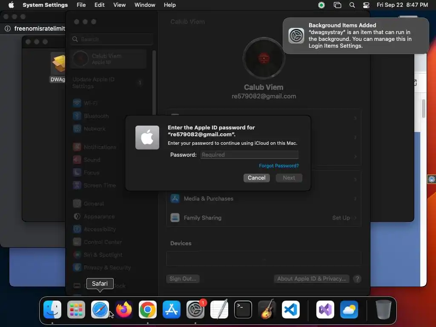
Task: Launch Safari from the Dock
Action: pos(100,310)
